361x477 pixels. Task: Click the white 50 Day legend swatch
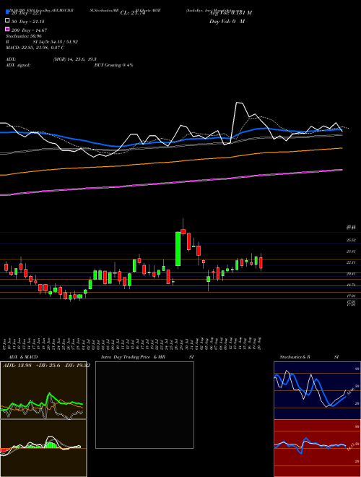pyautogui.click(x=7, y=21)
